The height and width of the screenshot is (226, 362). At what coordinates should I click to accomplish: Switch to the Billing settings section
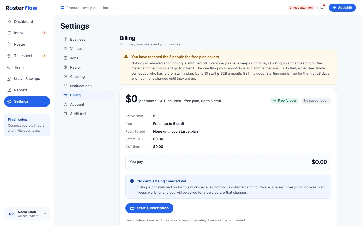(87, 95)
